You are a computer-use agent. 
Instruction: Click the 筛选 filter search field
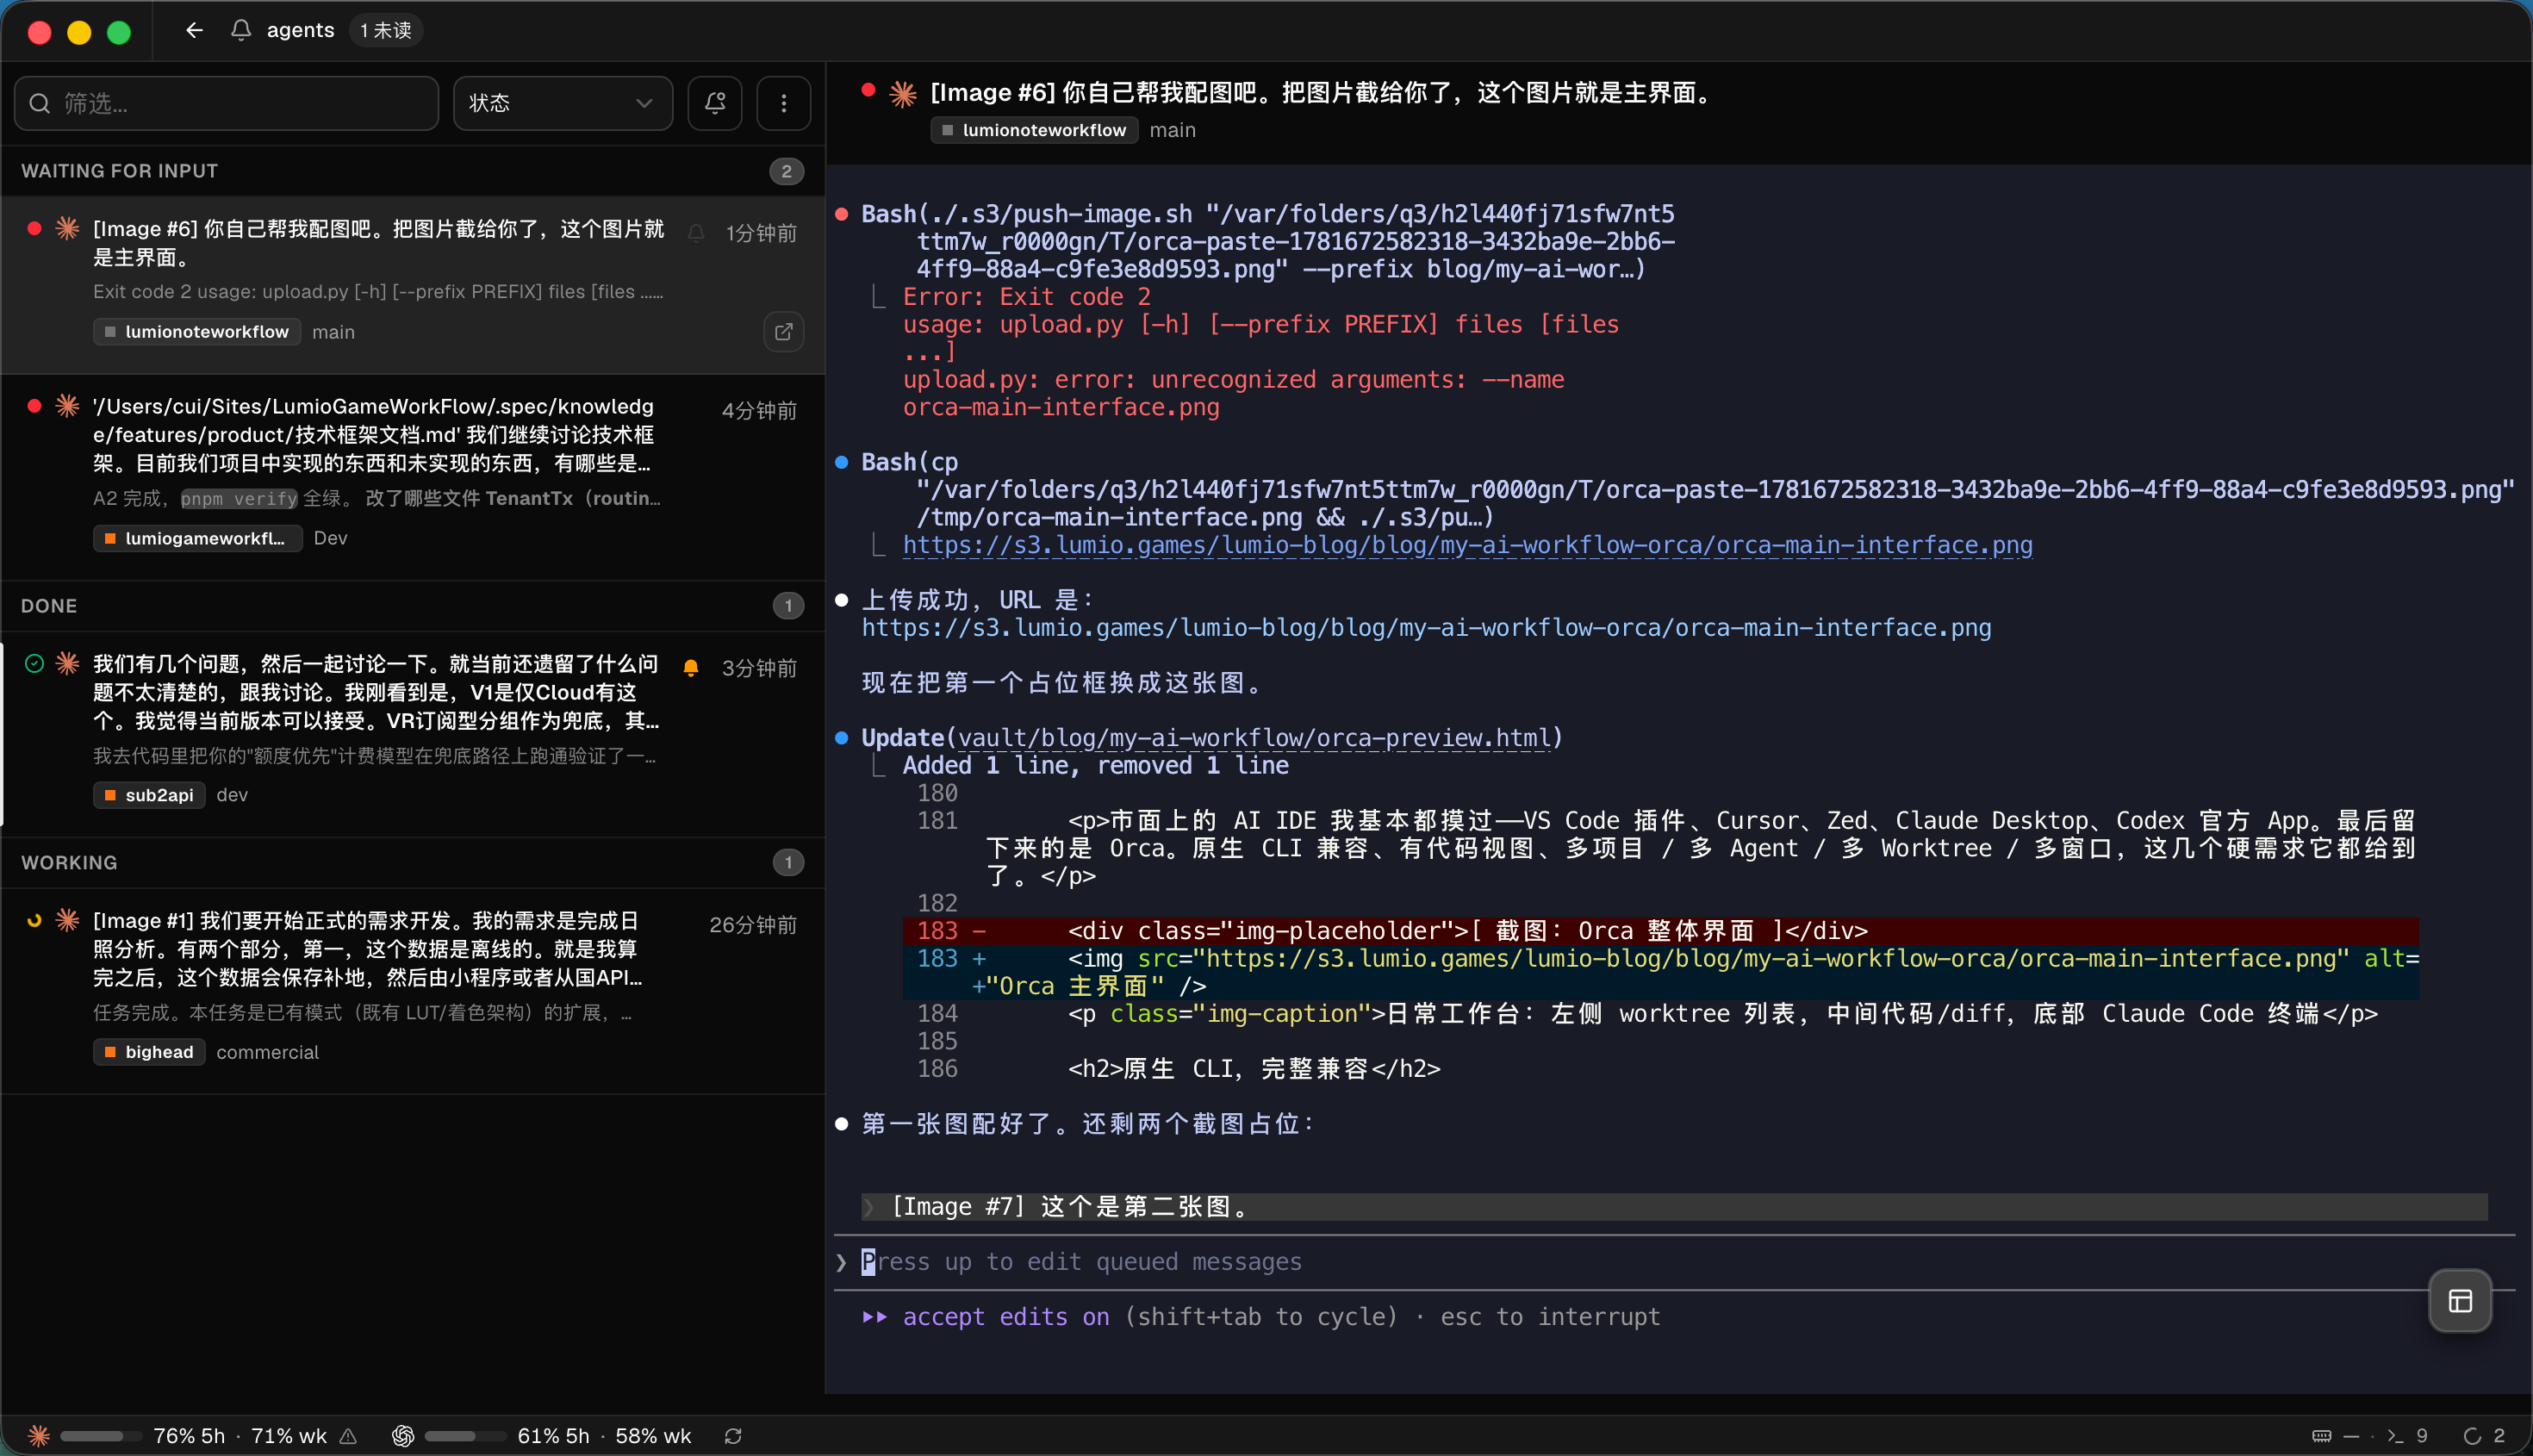click(x=227, y=103)
